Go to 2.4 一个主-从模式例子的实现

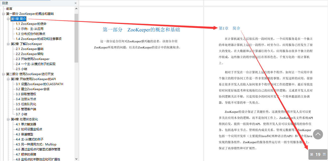pos(36,64)
